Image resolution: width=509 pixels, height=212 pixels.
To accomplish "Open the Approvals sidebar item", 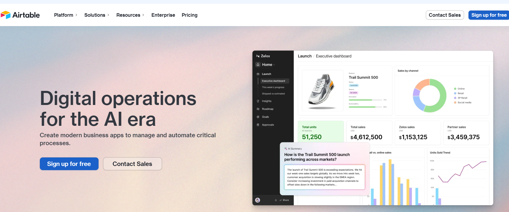I will [268, 125].
